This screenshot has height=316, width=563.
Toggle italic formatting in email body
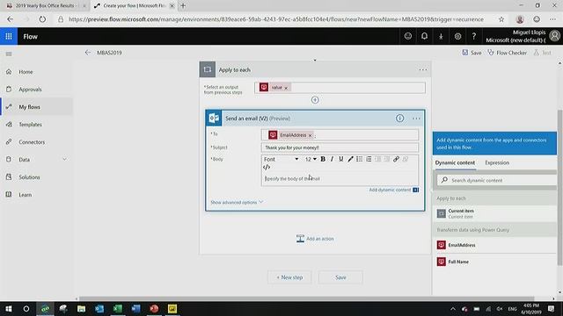[x=332, y=159]
